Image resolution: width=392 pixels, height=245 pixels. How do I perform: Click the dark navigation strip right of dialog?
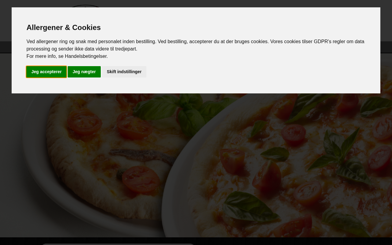pyautogui.click(x=386, y=47)
